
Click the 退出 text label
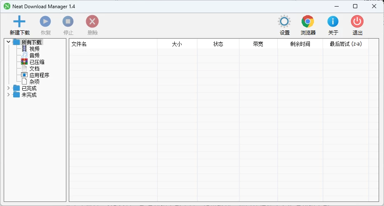click(x=357, y=33)
